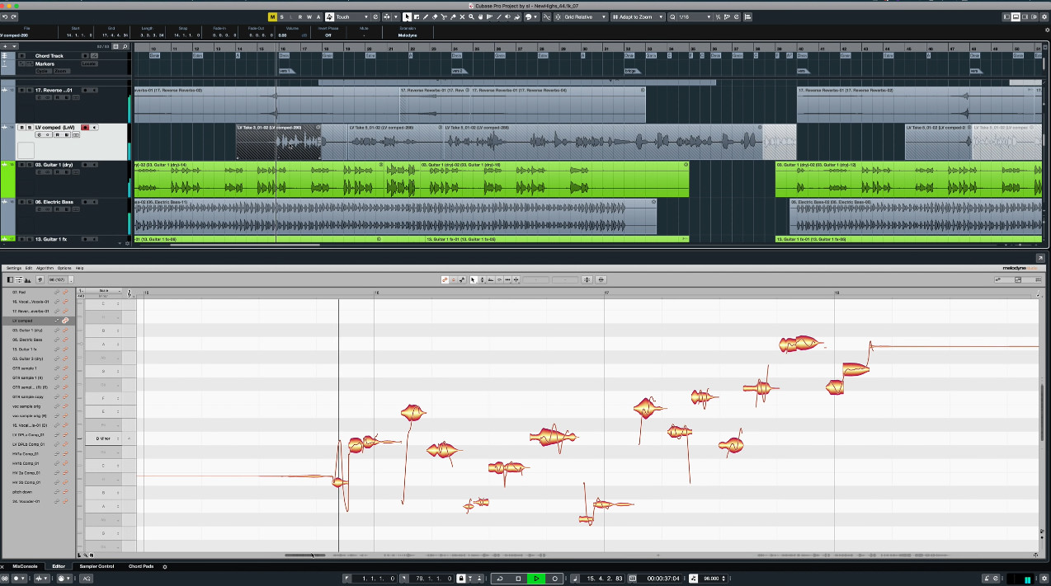The width and height of the screenshot is (1051, 586).
Task: Toggle Melodyne track list pane icon
Action: (x=10, y=280)
